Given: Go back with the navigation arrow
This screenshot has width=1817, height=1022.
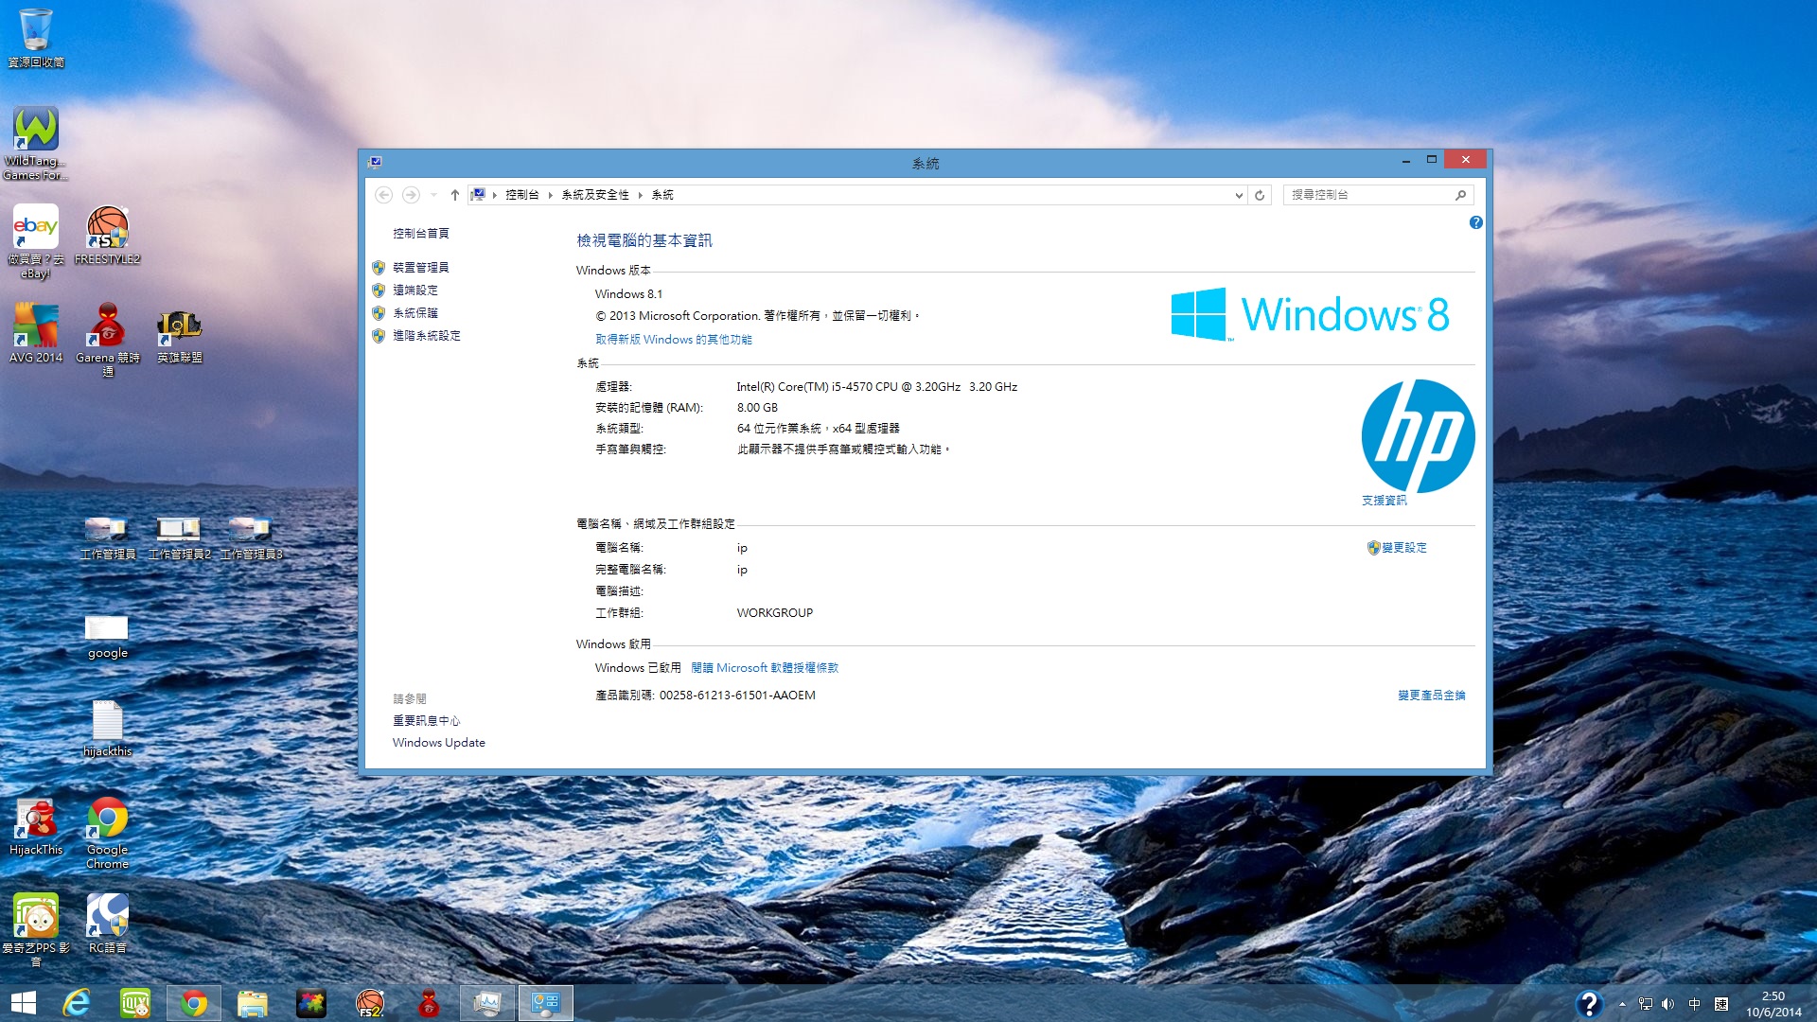Looking at the screenshot, I should 383,195.
